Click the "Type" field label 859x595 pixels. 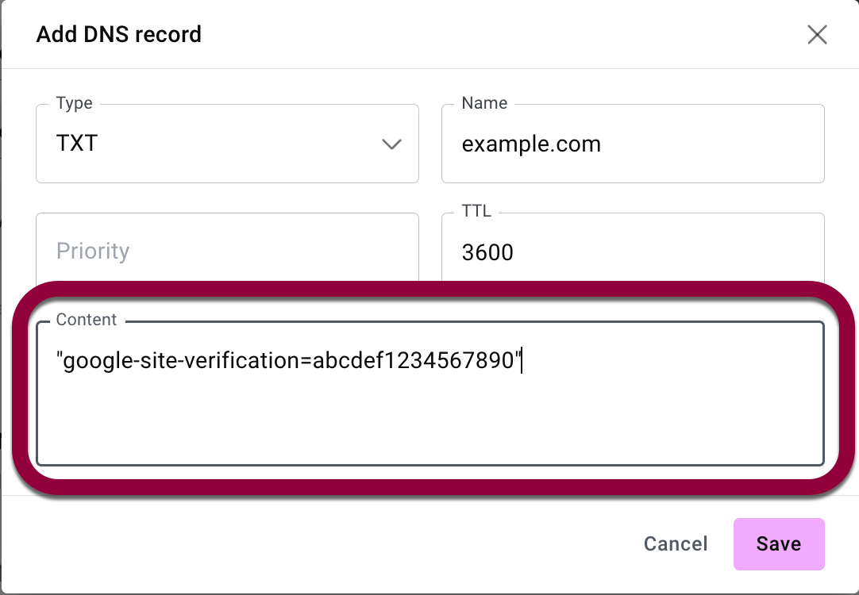[74, 103]
